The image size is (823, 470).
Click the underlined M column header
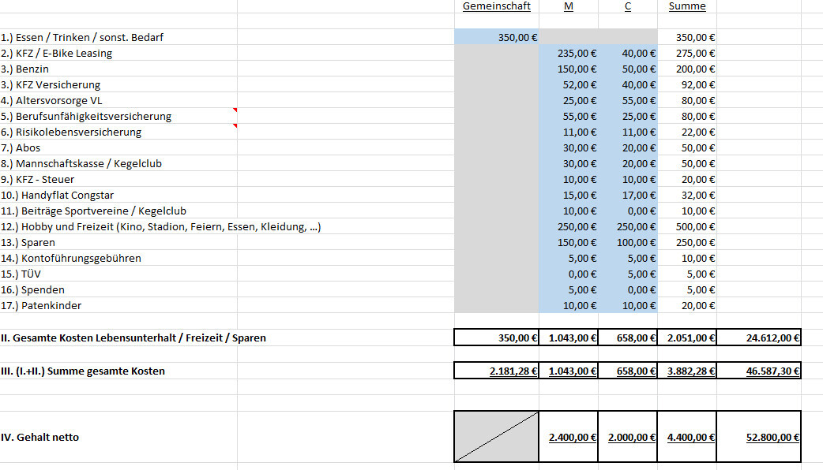point(569,6)
